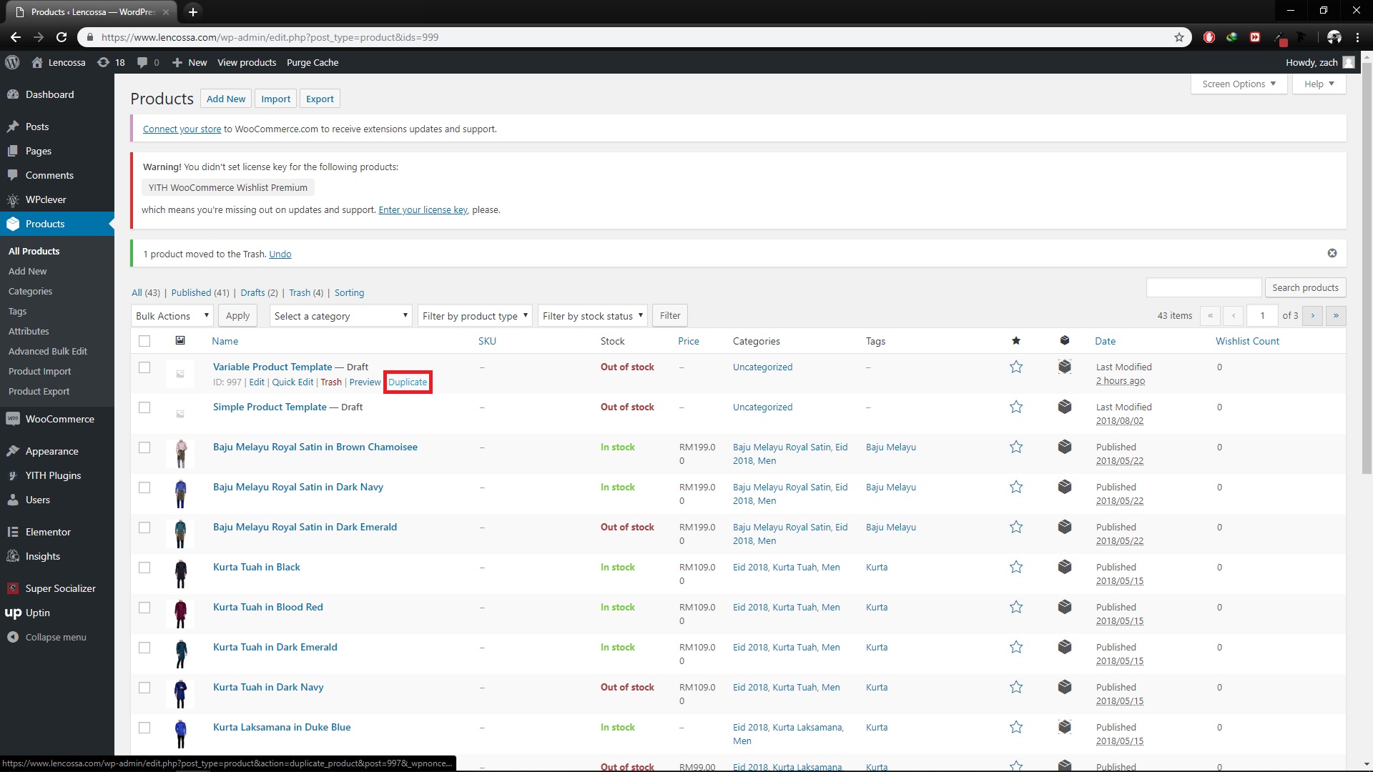The width and height of the screenshot is (1373, 772).
Task: Click the Add New button beside Products
Action: click(226, 99)
